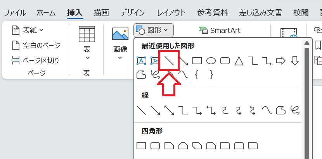Image resolution: width=322 pixels, height=159 pixels.
Task: Choose the elbow double-arrow connector under 線
Action: (x=211, y=110)
